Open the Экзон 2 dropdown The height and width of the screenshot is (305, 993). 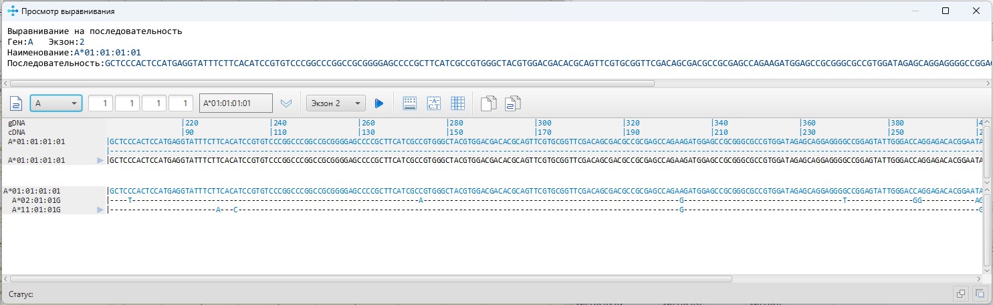pos(336,103)
